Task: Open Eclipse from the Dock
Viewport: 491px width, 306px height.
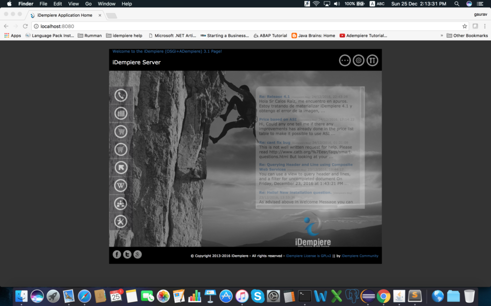Action: tap(368, 296)
